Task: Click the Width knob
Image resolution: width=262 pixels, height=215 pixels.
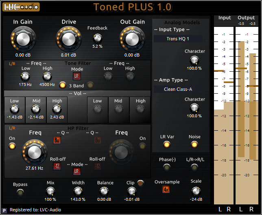Action: pyautogui.click(x=78, y=192)
